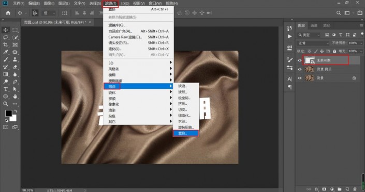Expand the 像素化 filter submenu
The height and width of the screenshot is (192, 365).
[x=139, y=104]
